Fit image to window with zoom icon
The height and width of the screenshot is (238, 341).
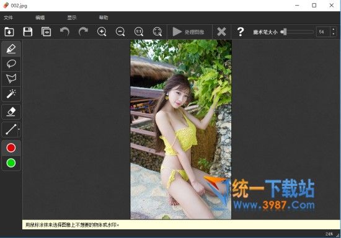[x=157, y=32]
